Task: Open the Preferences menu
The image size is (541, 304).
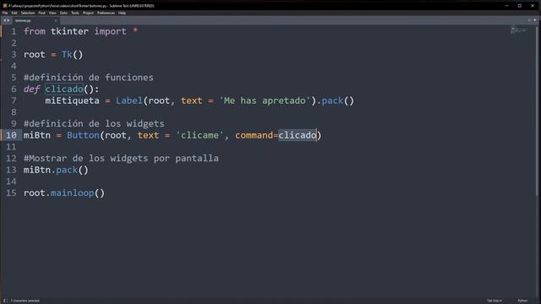Action: pyautogui.click(x=106, y=13)
